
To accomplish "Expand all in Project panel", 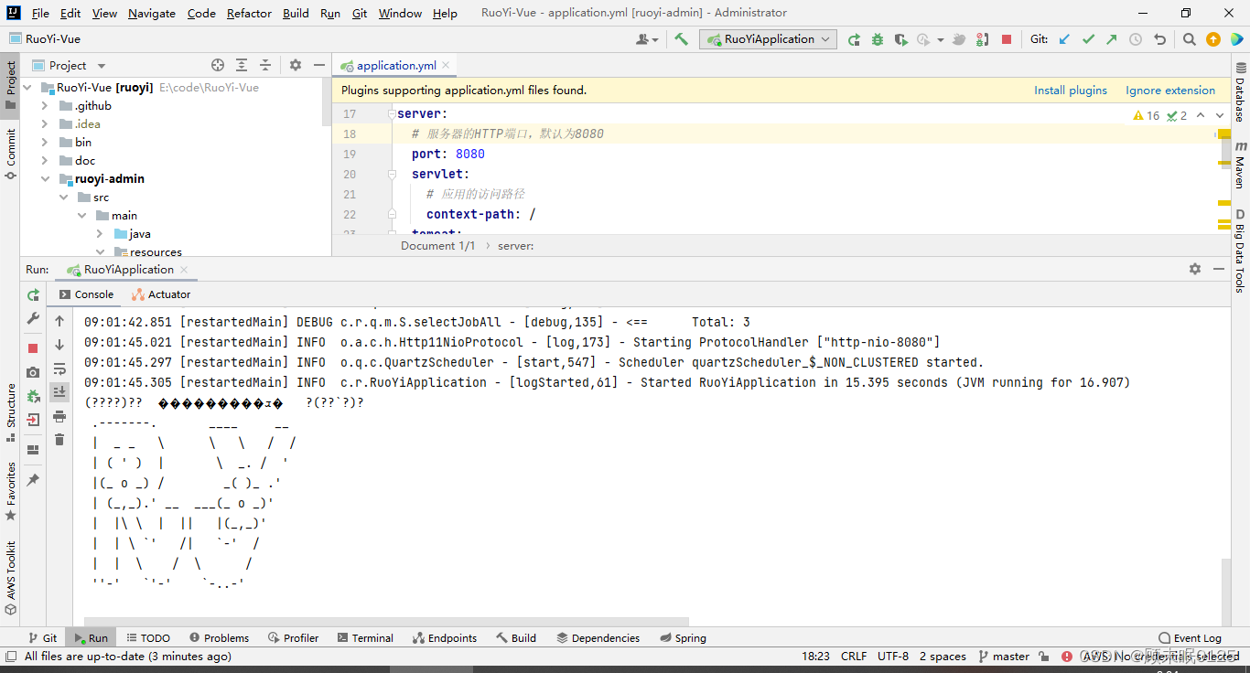I will point(242,65).
